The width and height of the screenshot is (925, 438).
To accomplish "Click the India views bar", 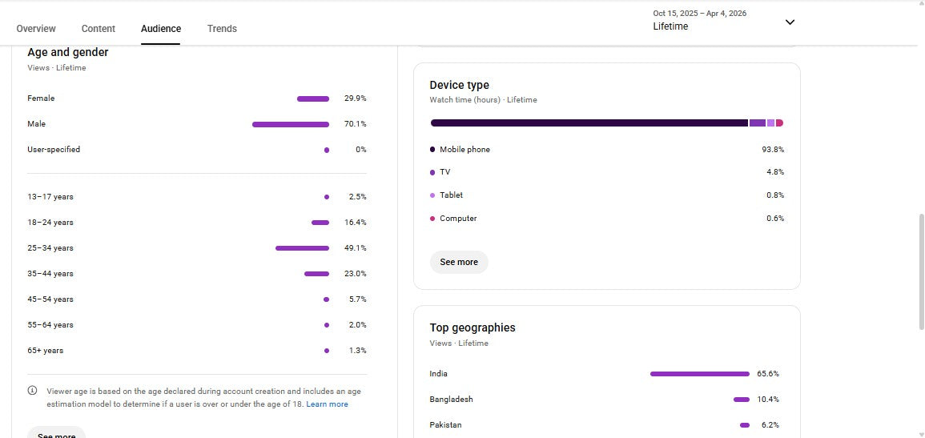I will 700,374.
